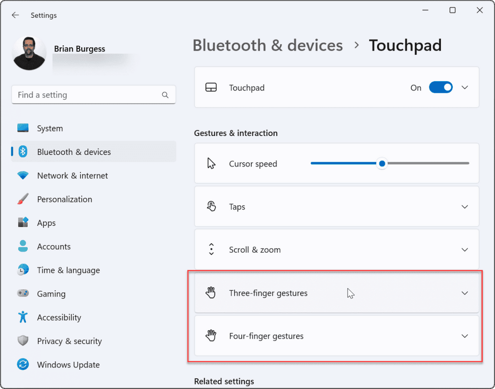Click the Windows Update sync icon
The height and width of the screenshot is (389, 495).
coord(23,365)
